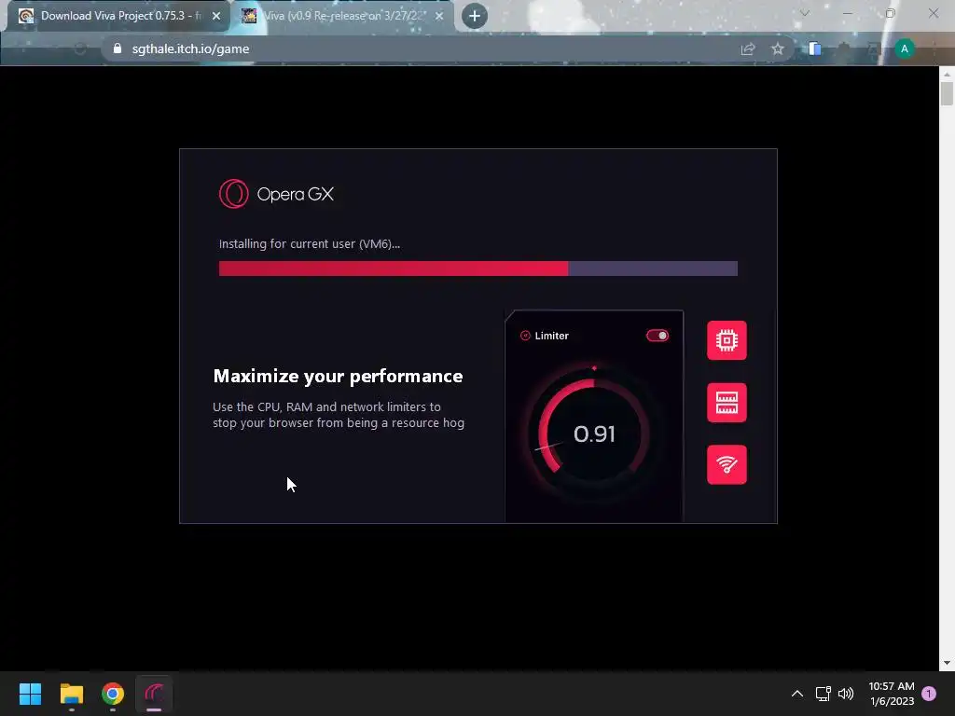Screen dimensions: 955x716
Task: Open Google Chrome from taskbar
Action: click(x=113, y=694)
